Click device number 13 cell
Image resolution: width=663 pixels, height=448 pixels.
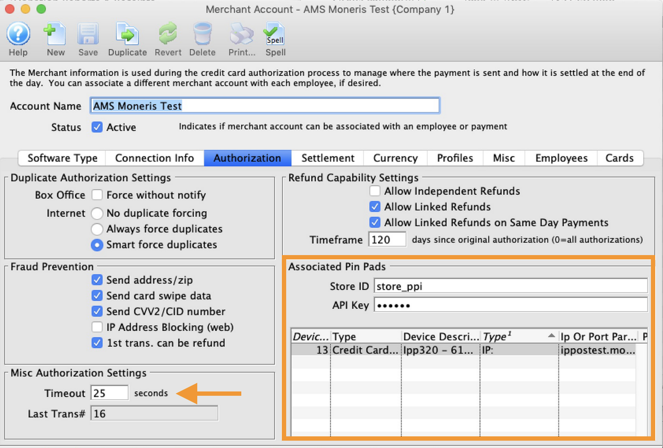311,350
